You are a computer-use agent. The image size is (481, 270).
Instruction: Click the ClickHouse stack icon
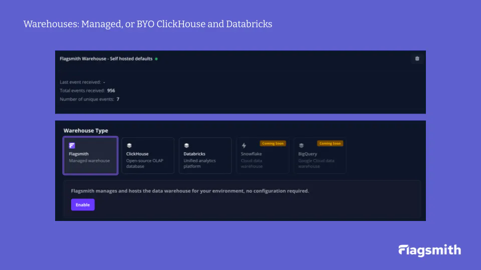coord(129,145)
